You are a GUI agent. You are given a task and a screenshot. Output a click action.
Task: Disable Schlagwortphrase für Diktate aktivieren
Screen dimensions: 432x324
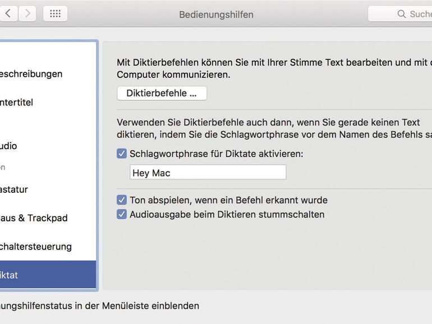[x=122, y=154]
